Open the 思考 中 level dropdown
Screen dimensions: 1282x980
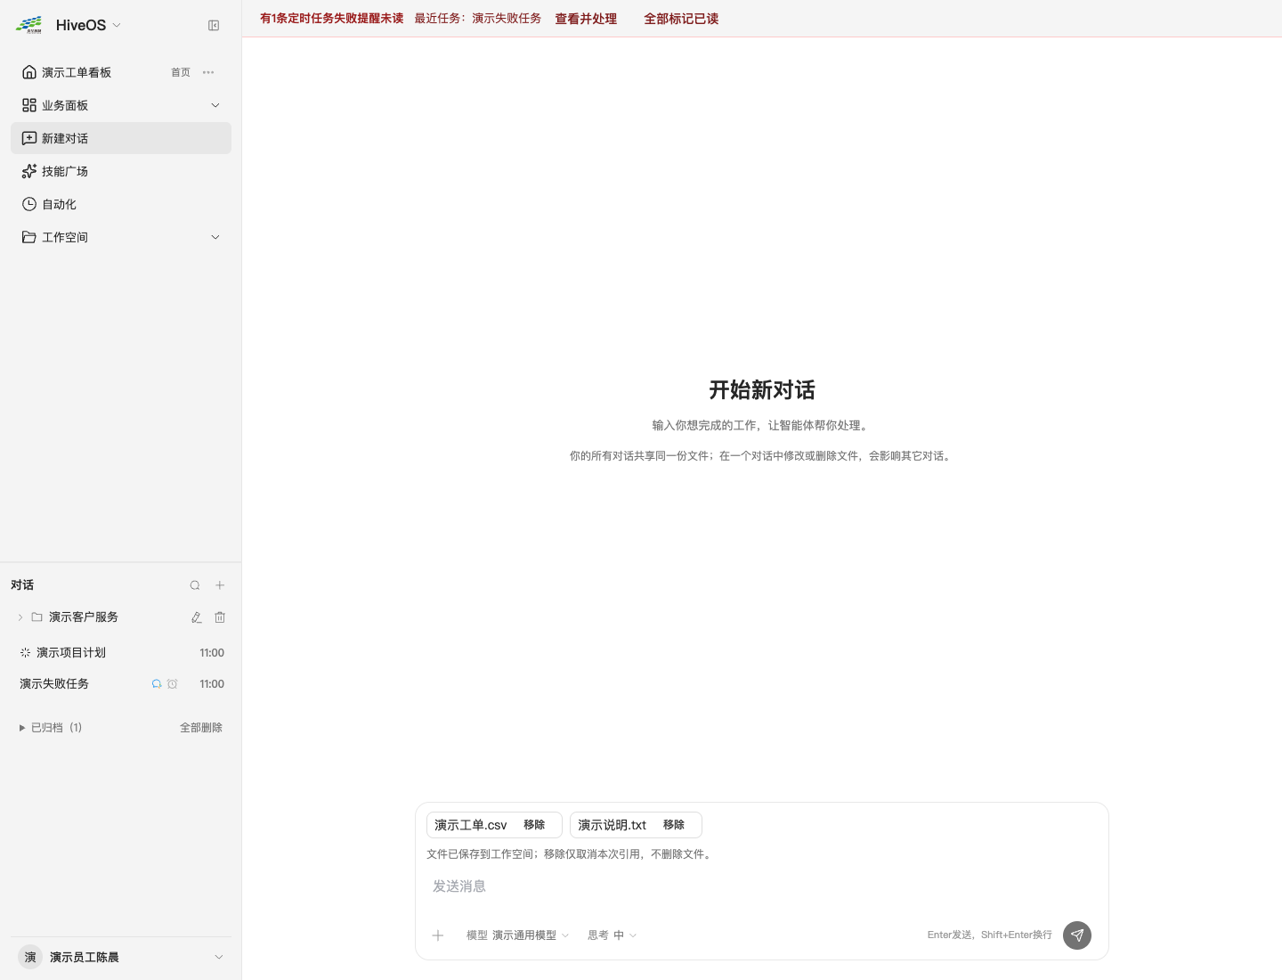point(612,935)
